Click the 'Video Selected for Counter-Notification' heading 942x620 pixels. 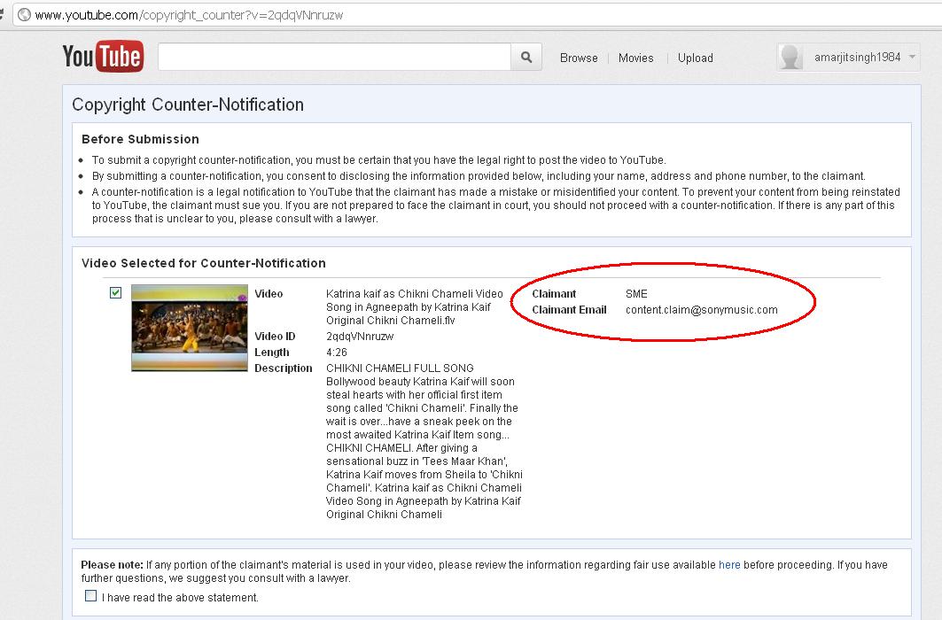(x=204, y=263)
